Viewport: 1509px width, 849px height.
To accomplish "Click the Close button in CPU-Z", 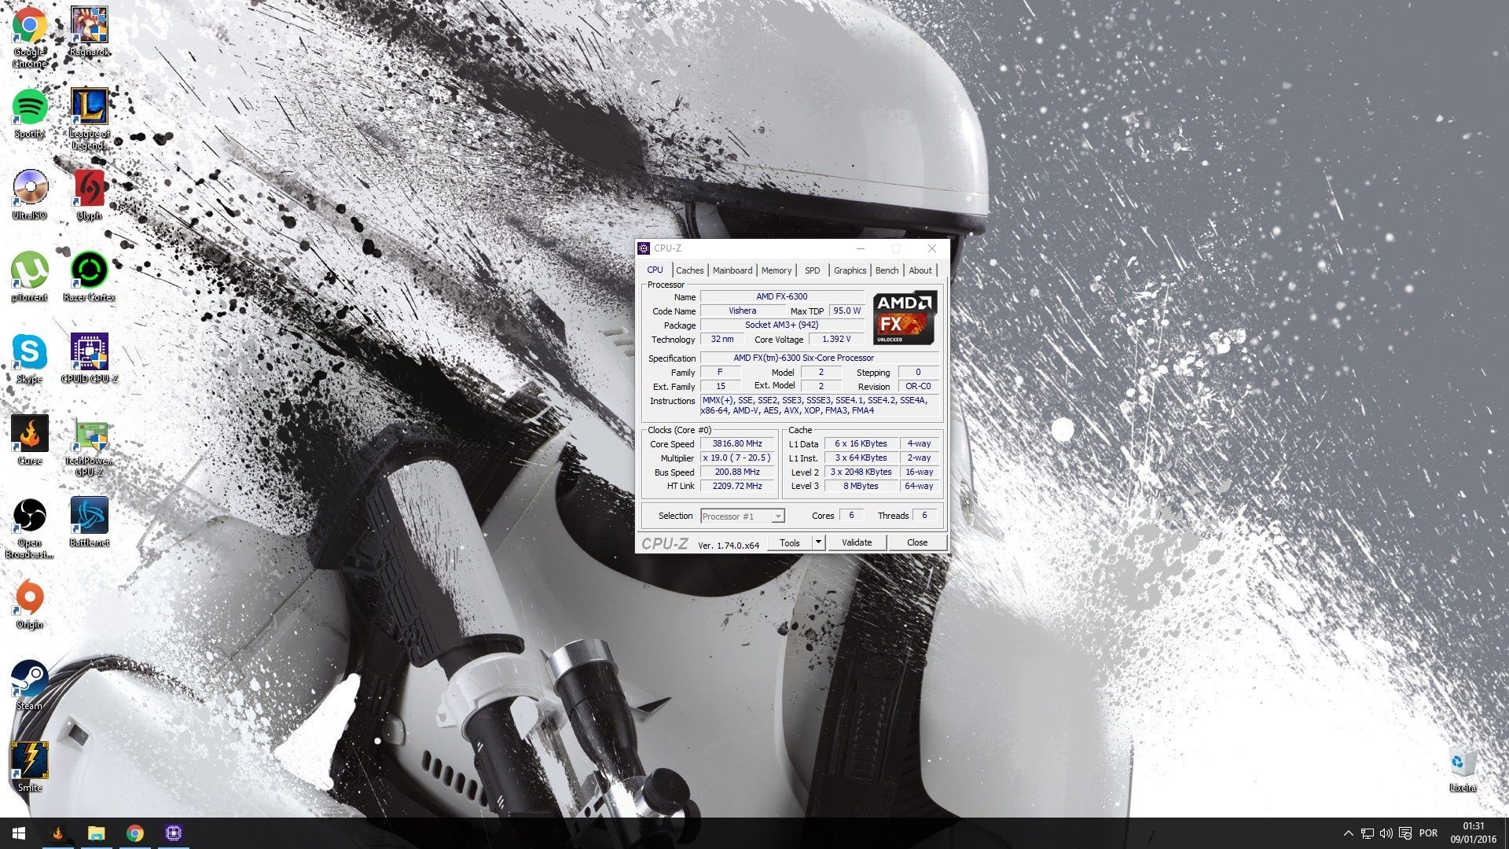I will pos(917,542).
